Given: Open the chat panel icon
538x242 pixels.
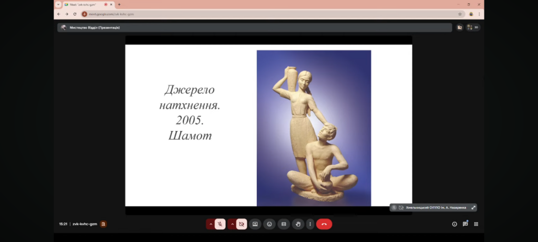Looking at the screenshot, I should point(465,224).
